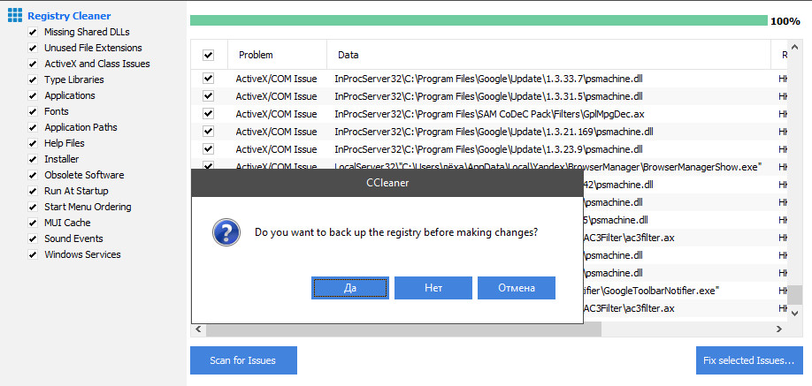The height and width of the screenshot is (386, 812).
Task: Select the Run At Startup item label
Action: coord(76,191)
